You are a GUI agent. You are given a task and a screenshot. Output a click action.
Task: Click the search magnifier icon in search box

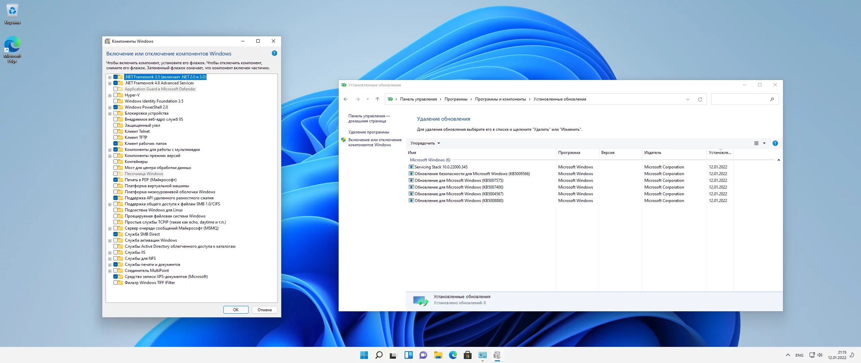pyautogui.click(x=772, y=99)
